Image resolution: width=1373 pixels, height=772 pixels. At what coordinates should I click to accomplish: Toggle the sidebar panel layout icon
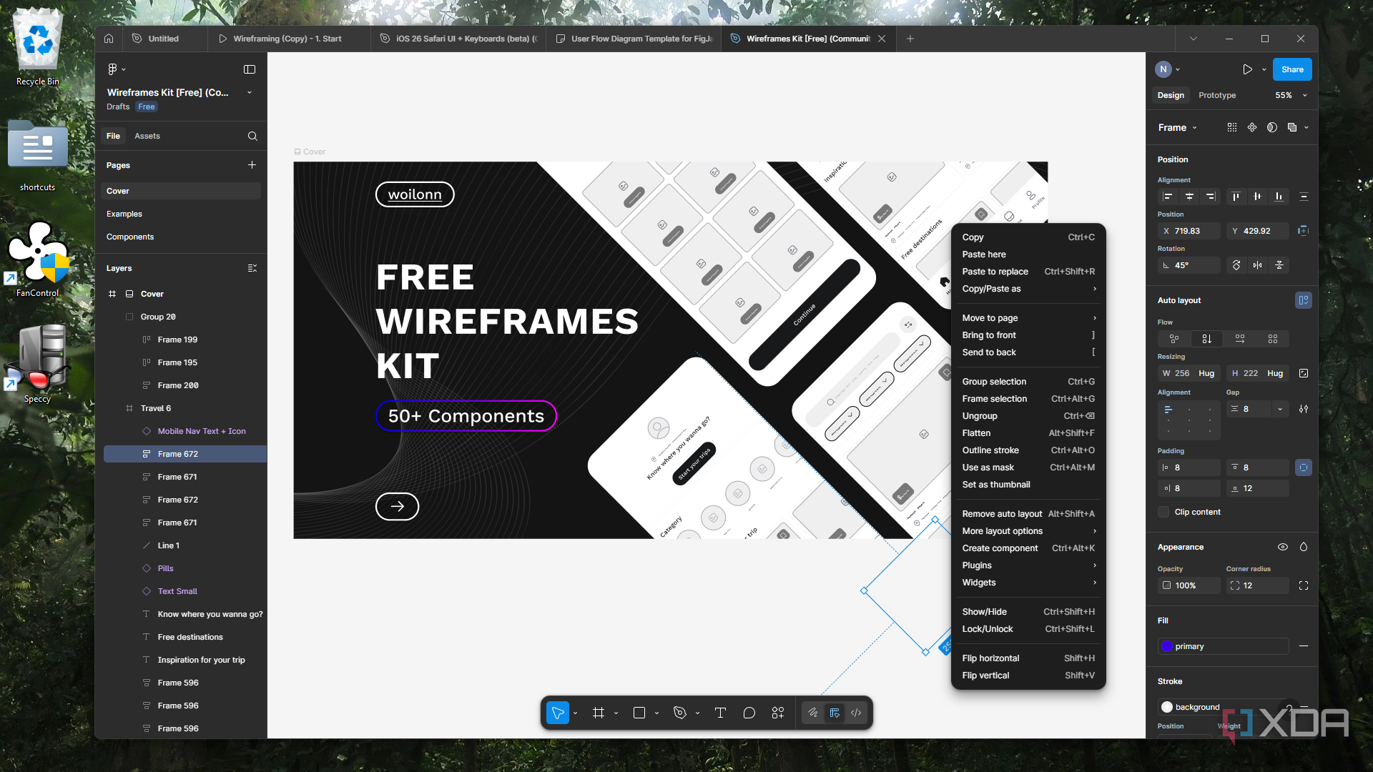pos(250,69)
